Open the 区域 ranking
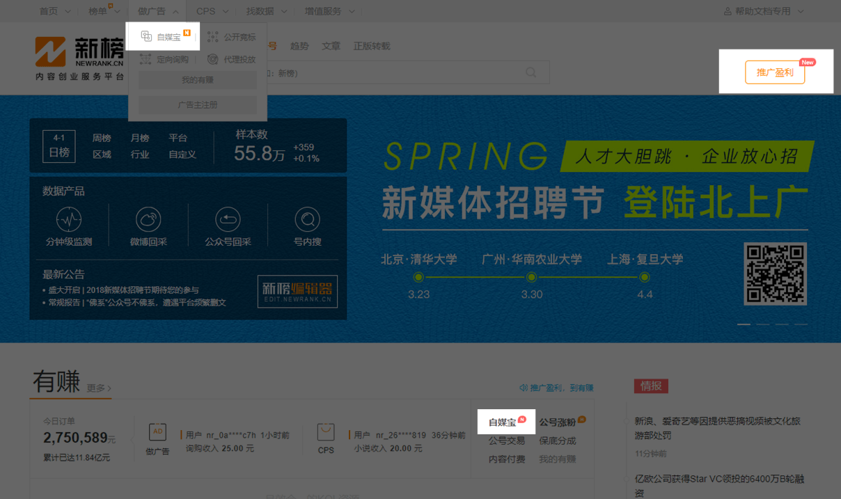841x499 pixels. pos(102,155)
